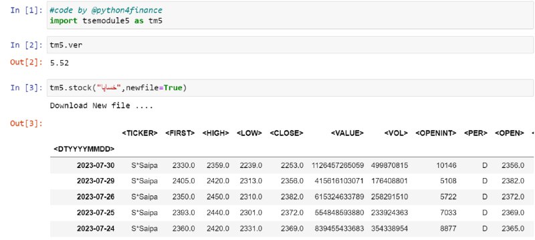Click the <VALUE> column header
The width and height of the screenshot is (535, 240).
coord(347,133)
